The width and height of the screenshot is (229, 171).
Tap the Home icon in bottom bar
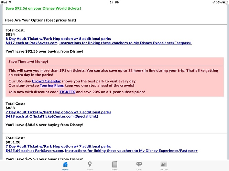pos(65,165)
